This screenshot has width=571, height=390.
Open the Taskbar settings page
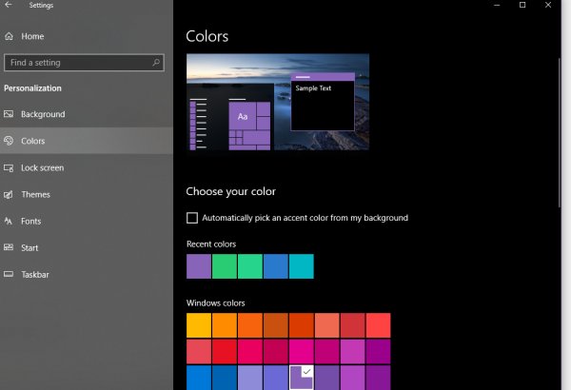(87, 274)
